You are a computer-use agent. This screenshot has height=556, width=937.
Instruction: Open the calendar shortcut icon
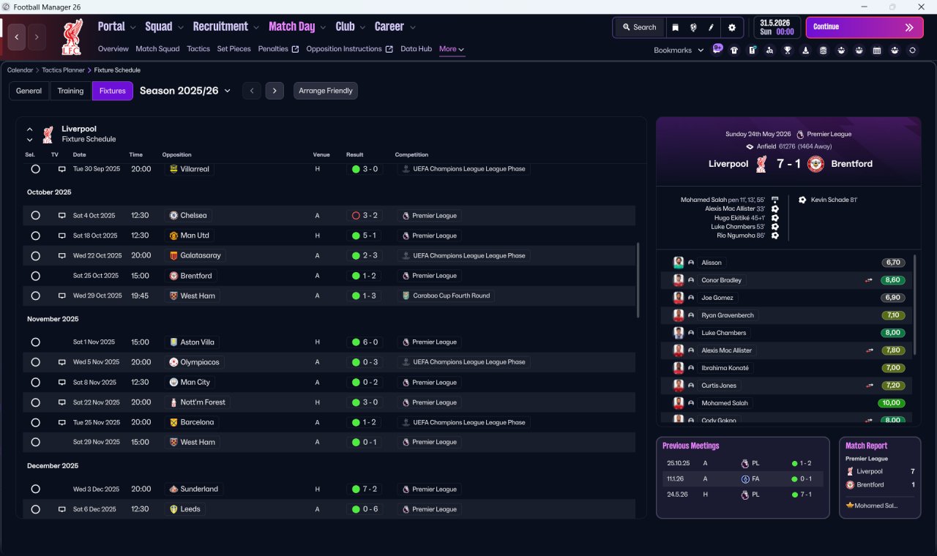click(877, 50)
